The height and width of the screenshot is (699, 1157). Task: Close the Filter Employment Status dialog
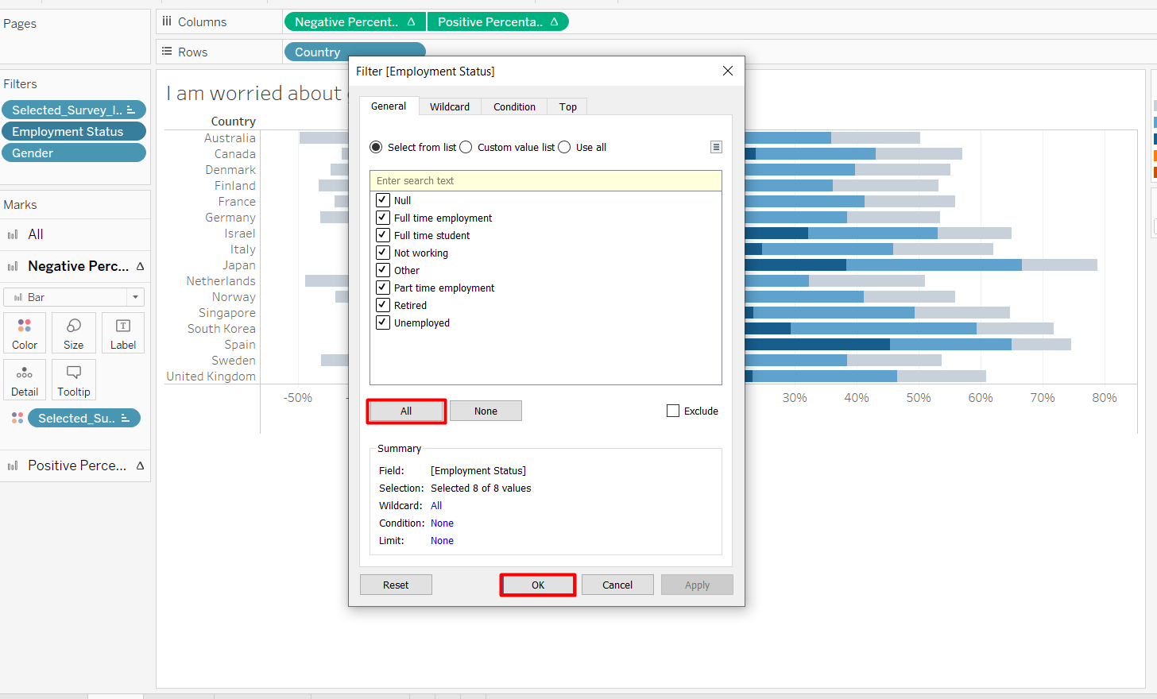(727, 71)
